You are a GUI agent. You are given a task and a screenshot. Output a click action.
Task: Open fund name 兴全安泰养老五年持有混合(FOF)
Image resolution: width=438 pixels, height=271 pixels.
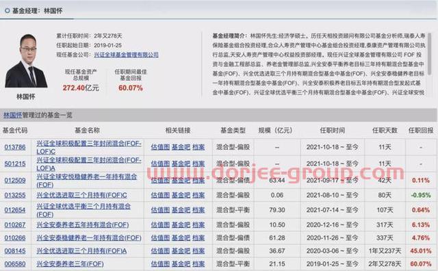tap(83, 224)
